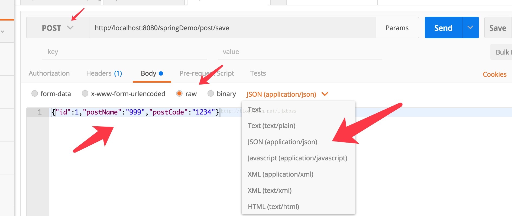Click the sidebar collapse chevron at left edge
The image size is (512, 216).
(x=2, y=32)
